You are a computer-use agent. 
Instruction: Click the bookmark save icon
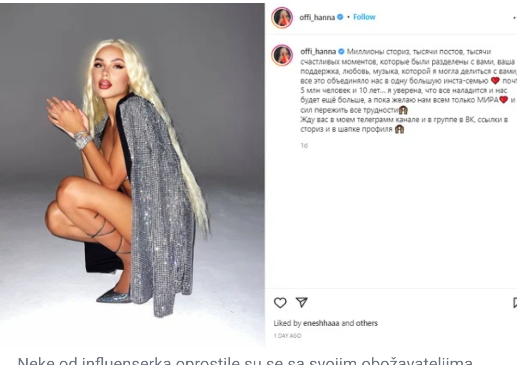point(515,303)
